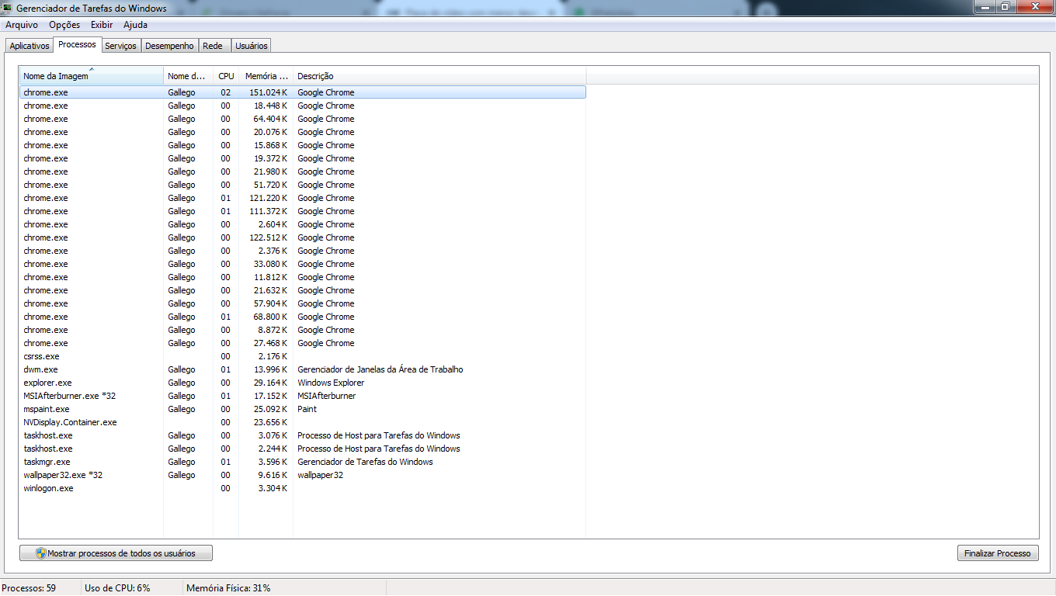This screenshot has width=1056, height=596.
Task: Select the chrome.exe row with 111.372 K
Action: point(303,211)
